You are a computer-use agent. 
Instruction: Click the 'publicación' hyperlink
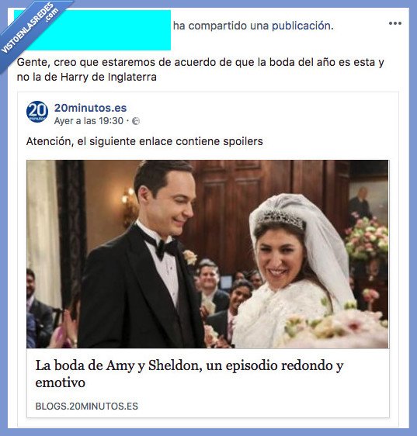click(x=302, y=26)
